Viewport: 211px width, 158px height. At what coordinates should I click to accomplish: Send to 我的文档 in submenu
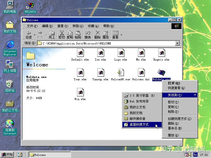(x=142, y=113)
